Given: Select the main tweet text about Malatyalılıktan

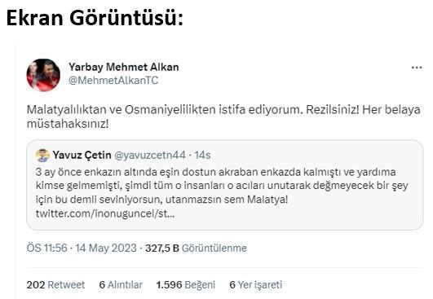Looking at the screenshot, I should pyautogui.click(x=223, y=117).
